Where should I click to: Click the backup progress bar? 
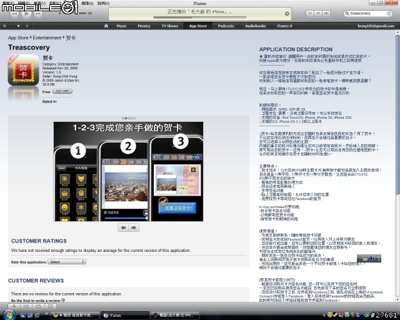pyautogui.click(x=200, y=17)
